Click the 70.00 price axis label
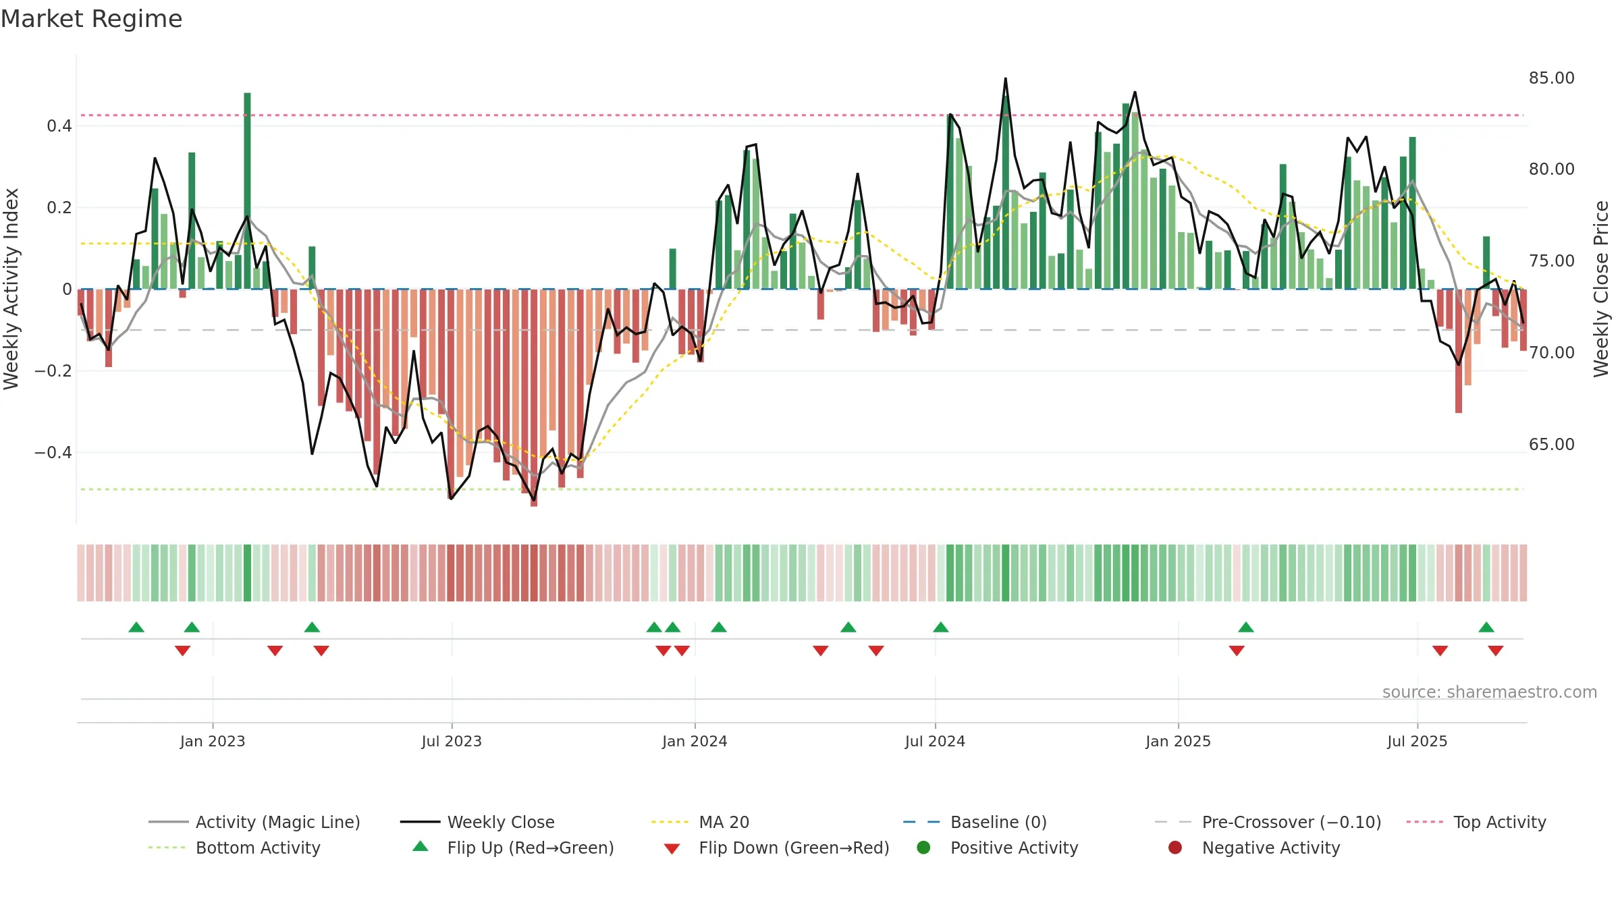This screenshot has width=1620, height=911. [1552, 352]
